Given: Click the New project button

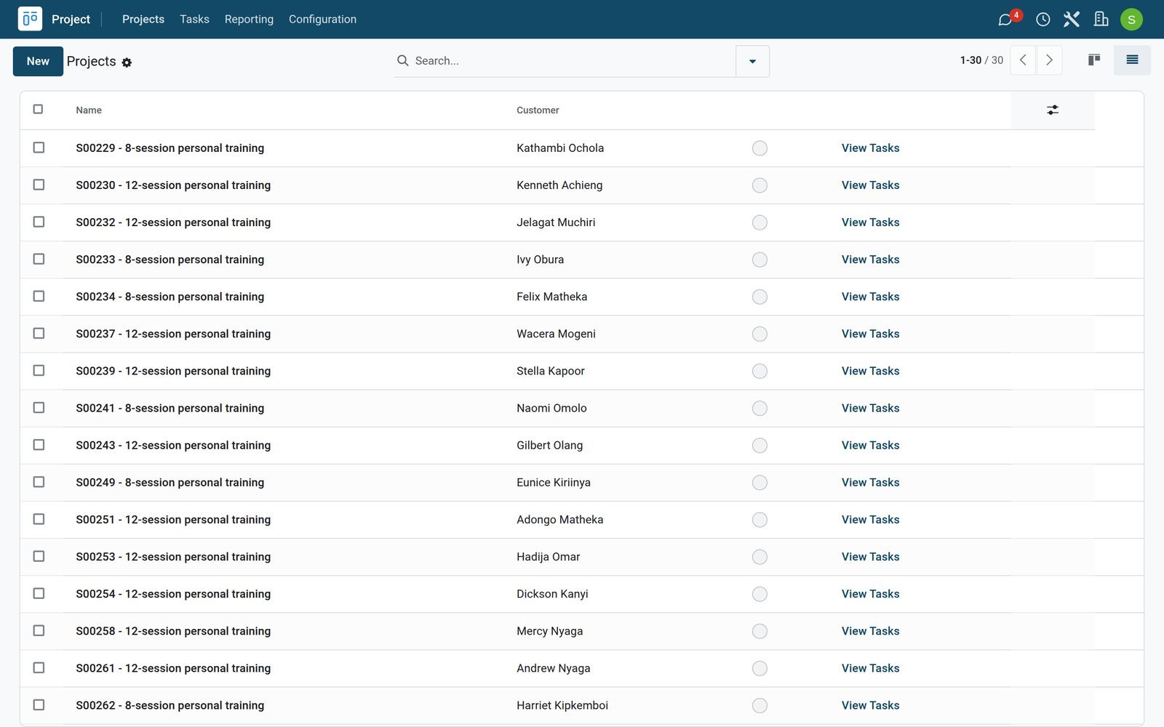Looking at the screenshot, I should 38,61.
